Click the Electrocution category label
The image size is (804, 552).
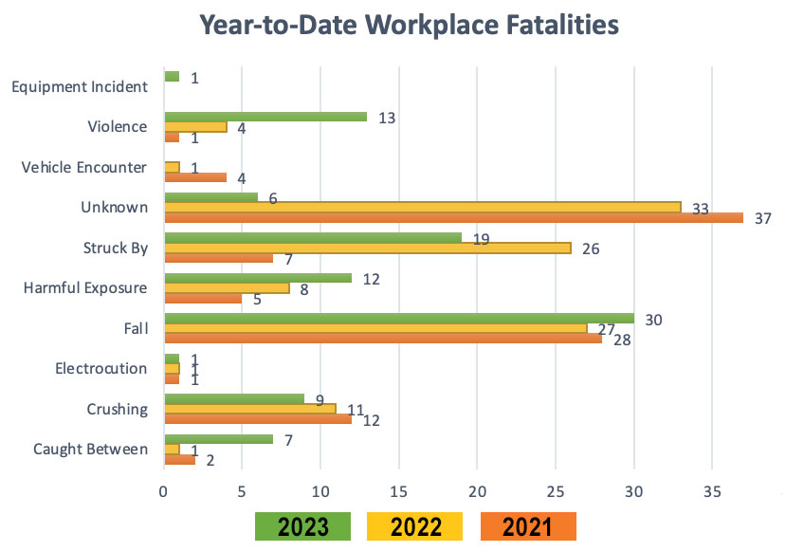click(100, 368)
